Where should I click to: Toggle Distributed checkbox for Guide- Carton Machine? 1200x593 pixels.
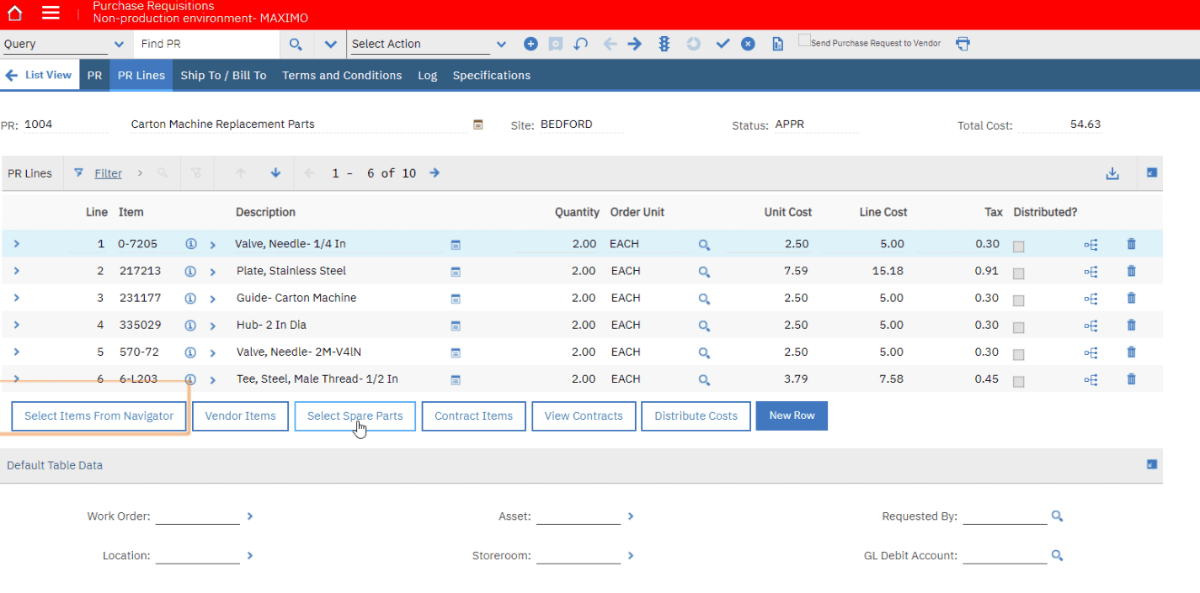click(x=1019, y=300)
